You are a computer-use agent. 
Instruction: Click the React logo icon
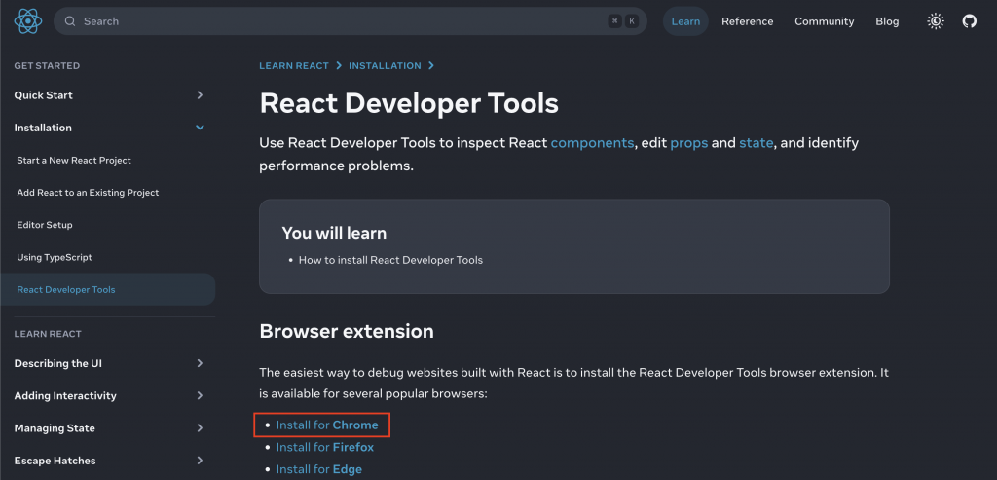[25, 20]
